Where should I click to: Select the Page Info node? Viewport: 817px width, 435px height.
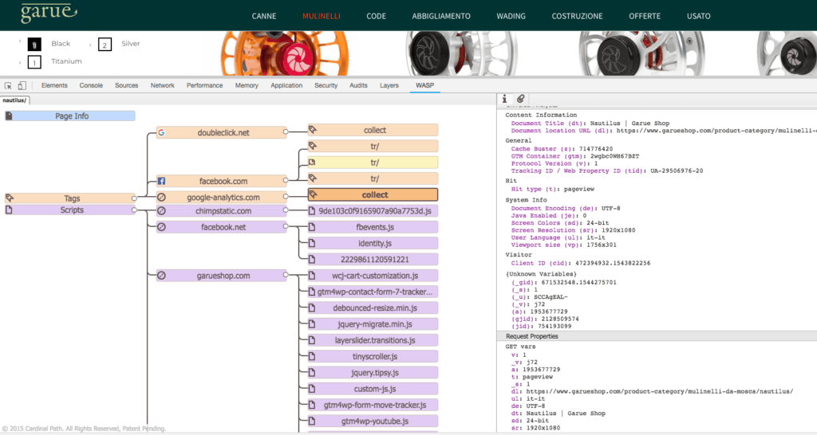click(72, 116)
